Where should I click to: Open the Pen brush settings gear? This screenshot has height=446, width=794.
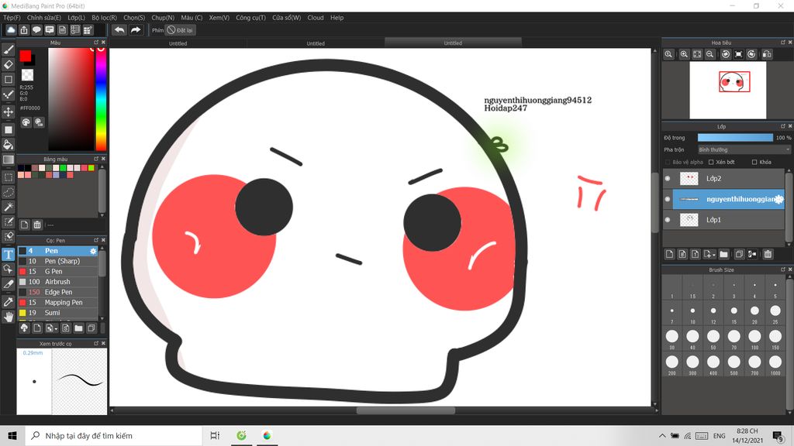click(93, 251)
